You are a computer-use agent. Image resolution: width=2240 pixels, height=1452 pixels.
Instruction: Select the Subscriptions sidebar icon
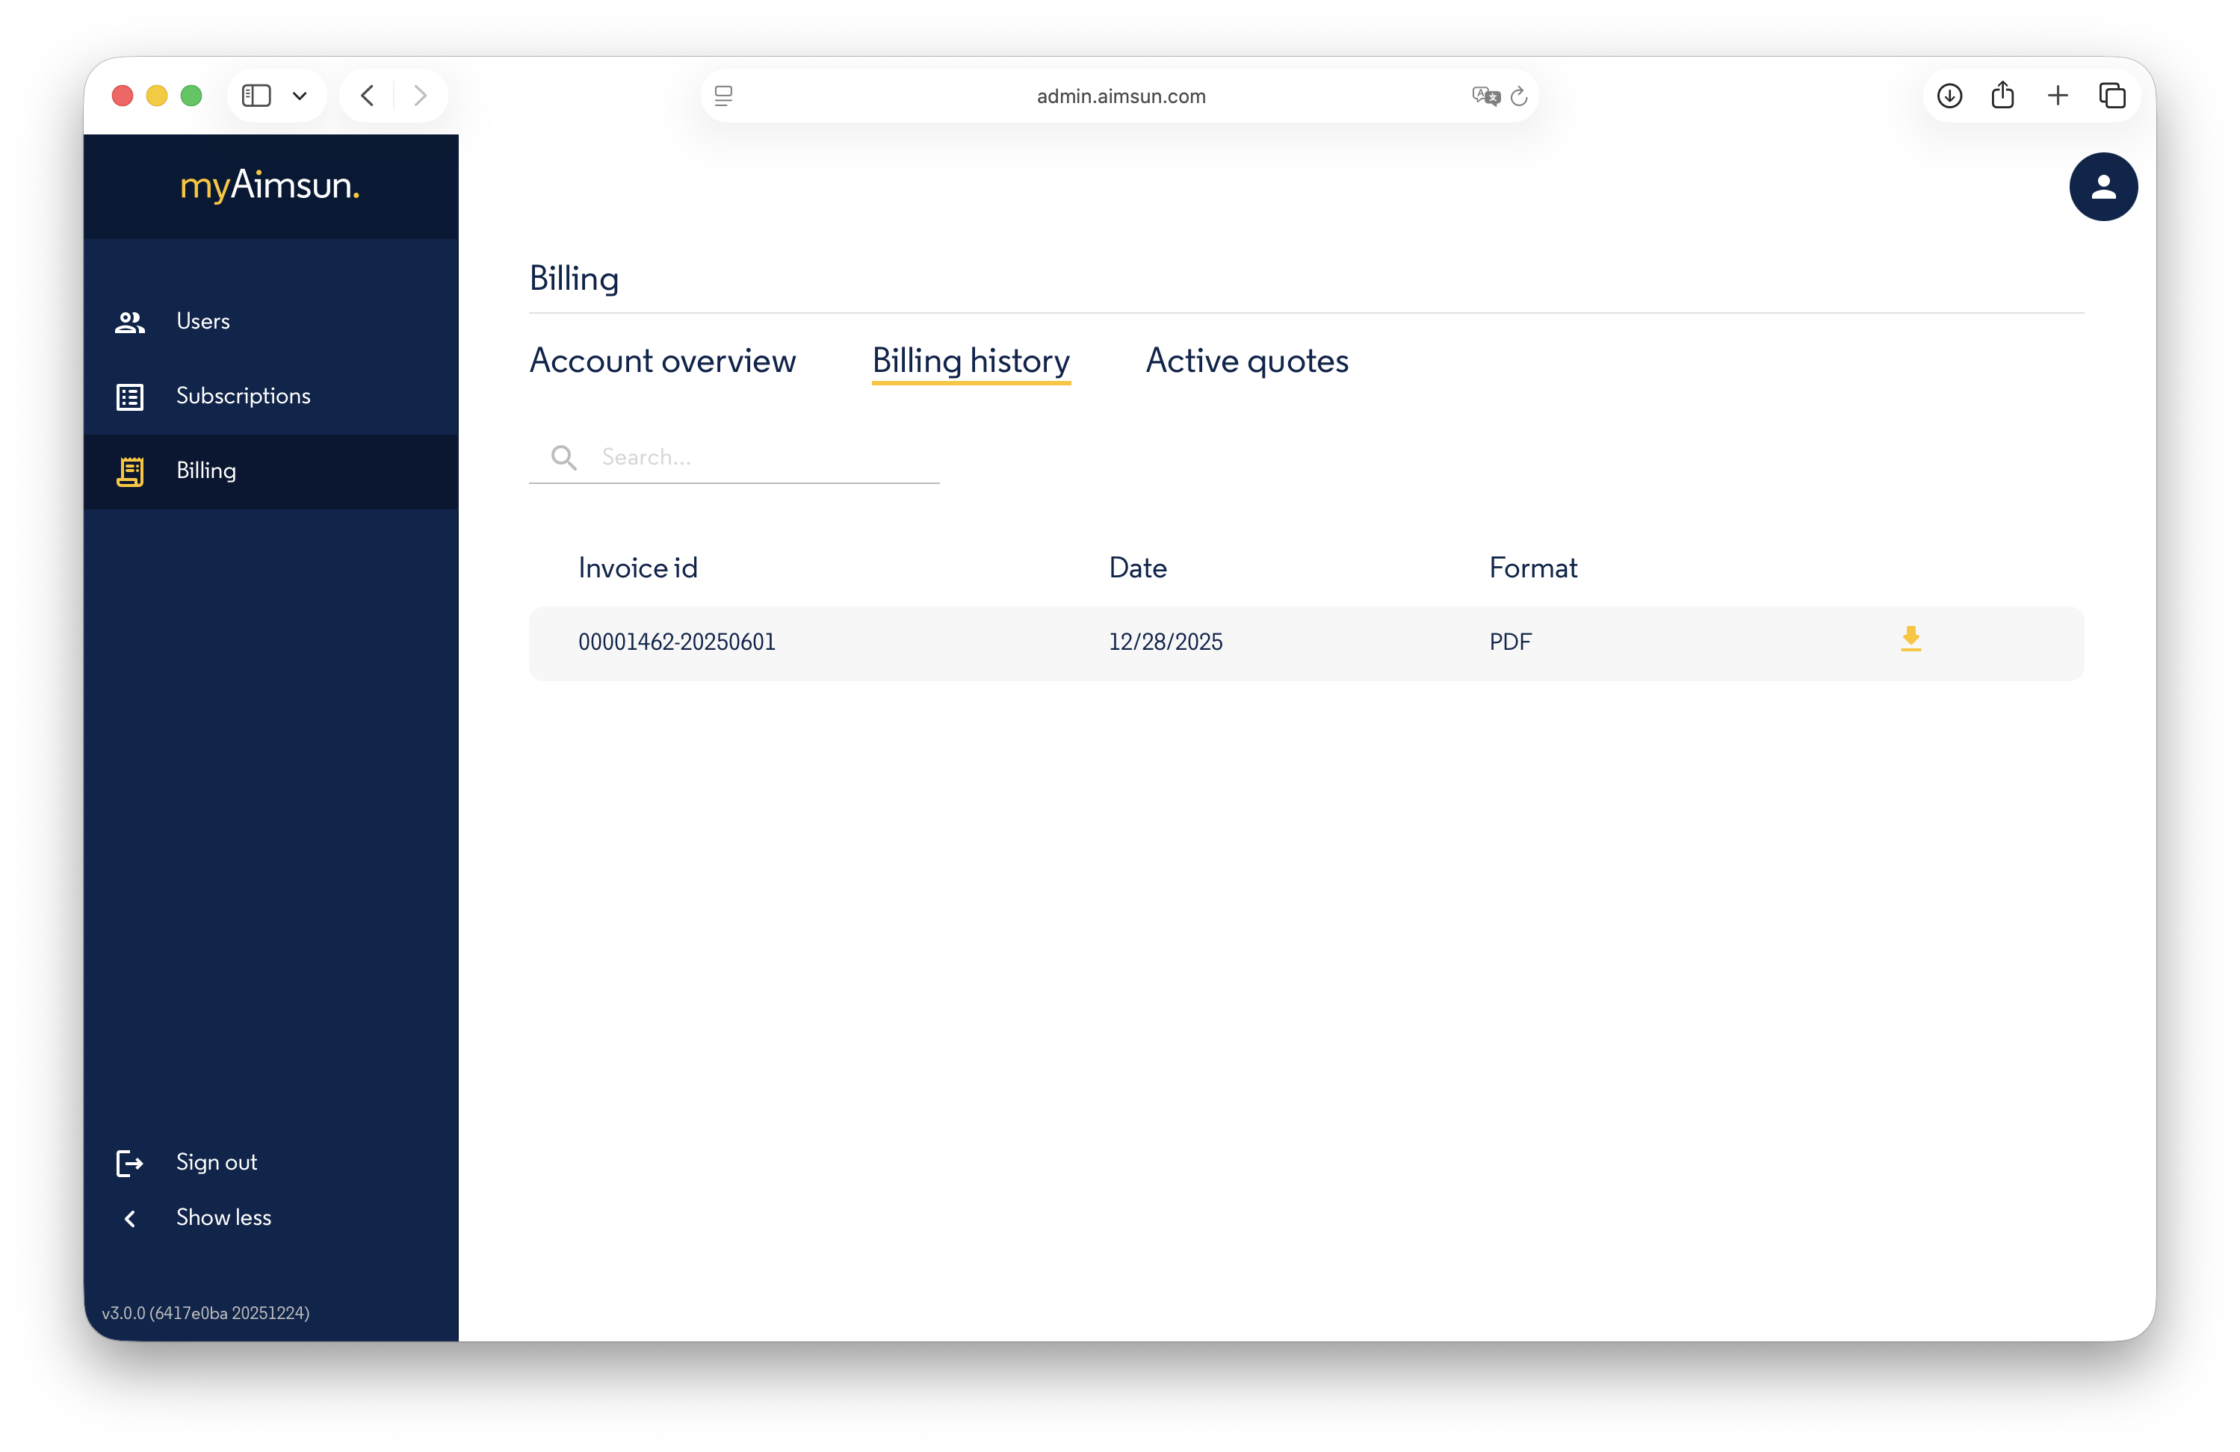pos(129,396)
